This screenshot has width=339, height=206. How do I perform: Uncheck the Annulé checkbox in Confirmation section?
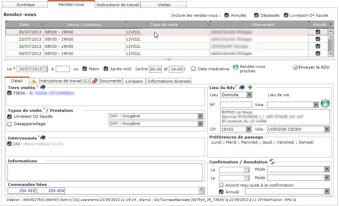[x=221, y=192]
